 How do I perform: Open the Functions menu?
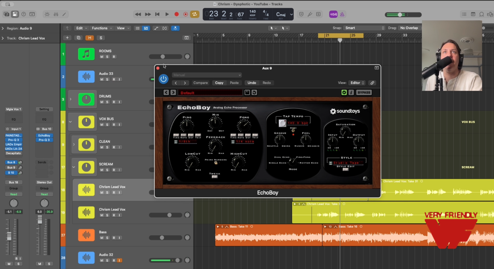[x=102, y=28]
